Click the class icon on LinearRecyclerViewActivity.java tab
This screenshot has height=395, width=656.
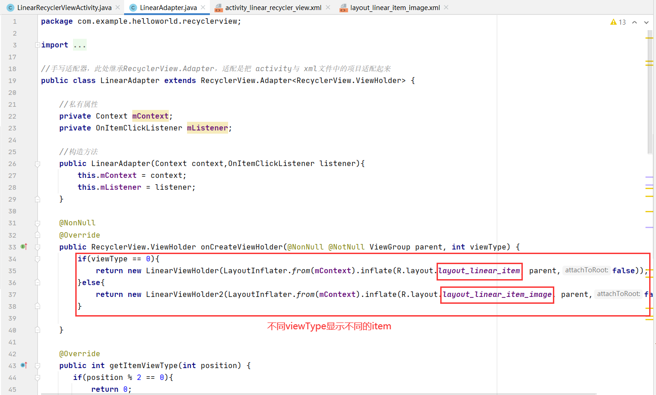click(10, 8)
